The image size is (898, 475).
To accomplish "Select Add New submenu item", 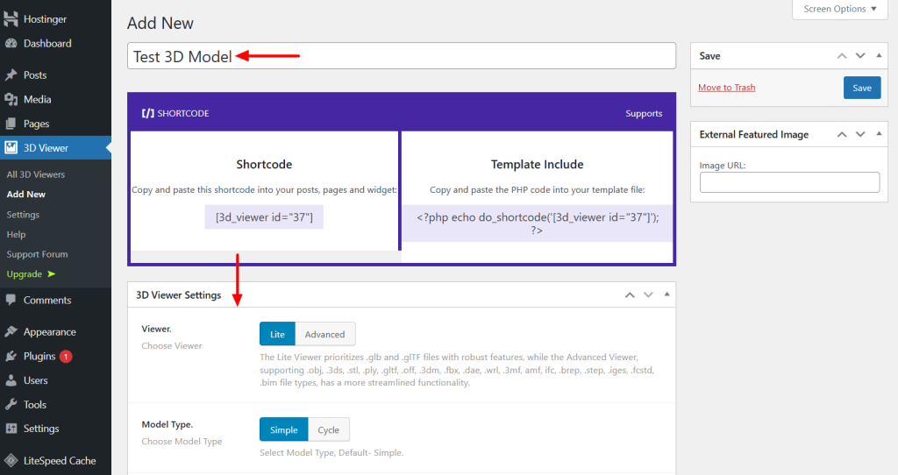I will click(x=25, y=195).
